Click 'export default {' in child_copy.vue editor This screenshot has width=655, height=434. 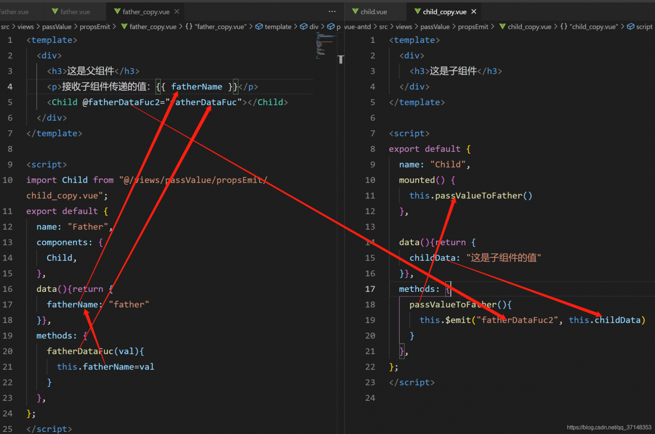pos(430,149)
